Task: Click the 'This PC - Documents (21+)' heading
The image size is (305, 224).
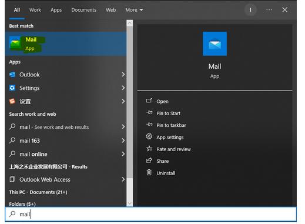Action: pyautogui.click(x=38, y=192)
